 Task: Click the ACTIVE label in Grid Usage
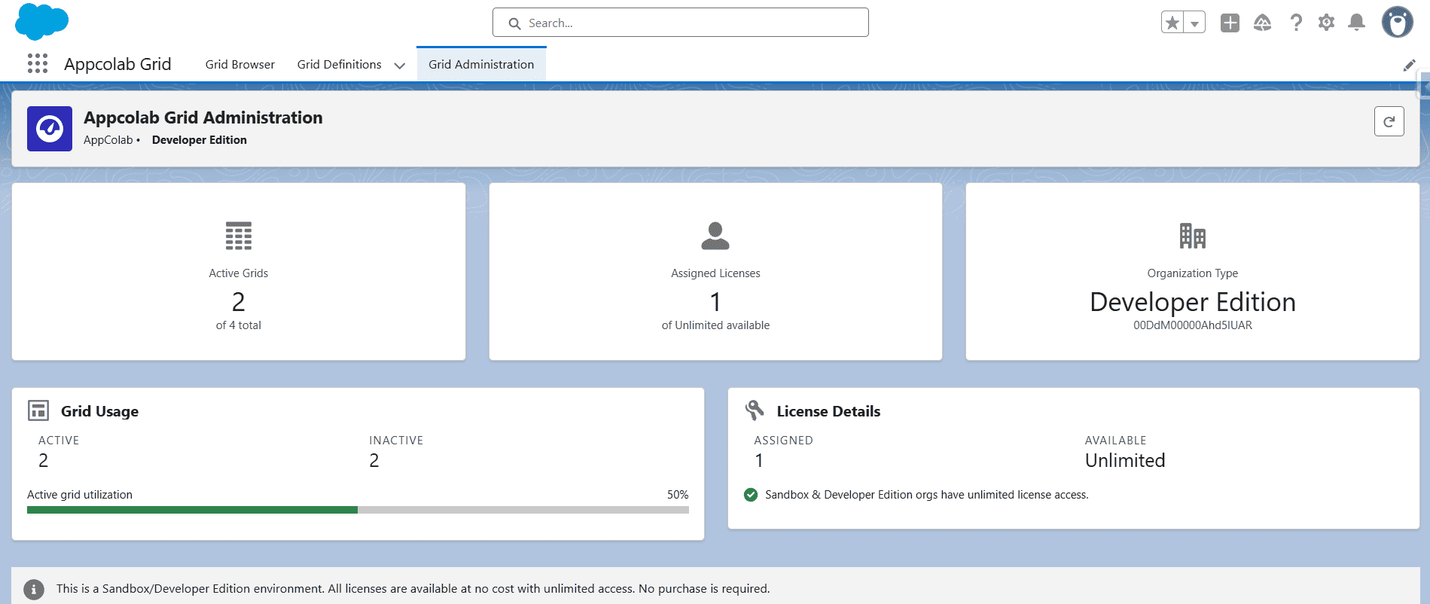(x=59, y=441)
